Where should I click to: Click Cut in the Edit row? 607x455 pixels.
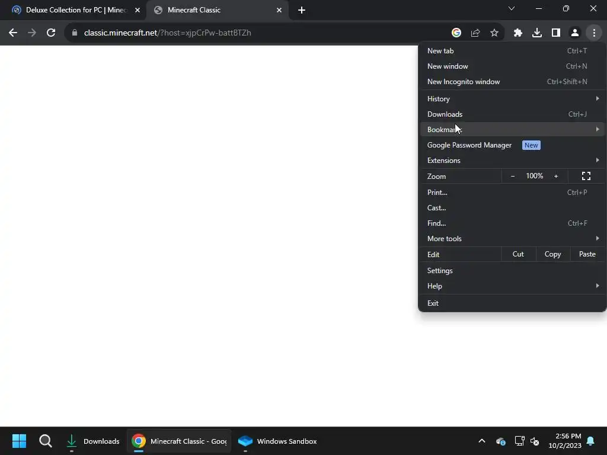point(518,254)
